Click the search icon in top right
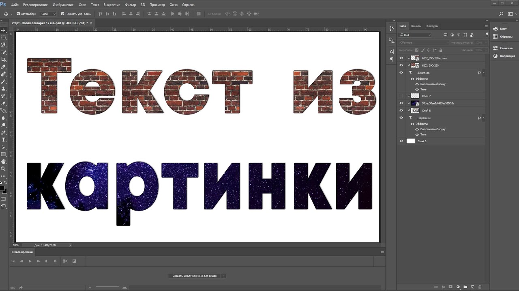Image resolution: width=519 pixels, height=291 pixels. [501, 14]
